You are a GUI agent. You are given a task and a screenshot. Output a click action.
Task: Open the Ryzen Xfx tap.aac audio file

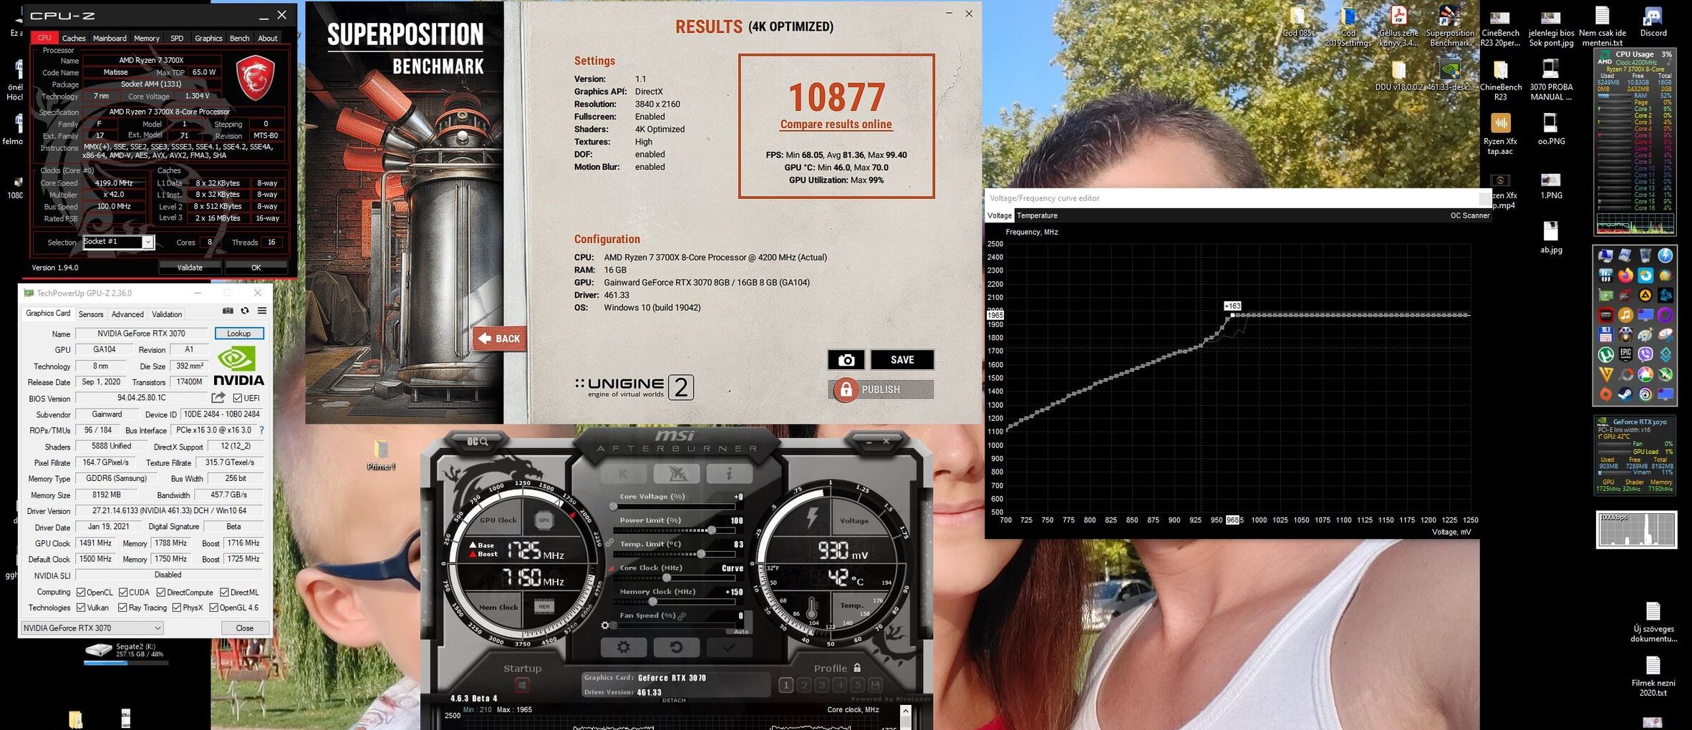tap(1500, 135)
